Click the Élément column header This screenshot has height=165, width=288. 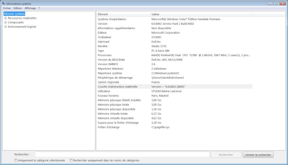pyautogui.click(x=123, y=14)
